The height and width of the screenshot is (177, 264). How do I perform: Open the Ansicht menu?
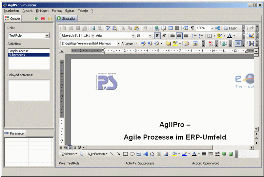28,11
